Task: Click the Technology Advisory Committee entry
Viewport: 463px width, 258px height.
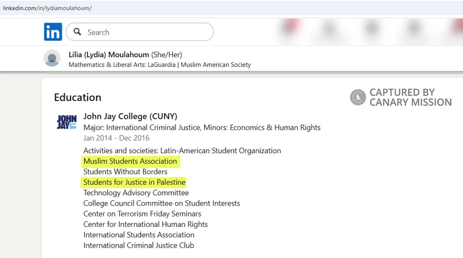Action: click(136, 193)
